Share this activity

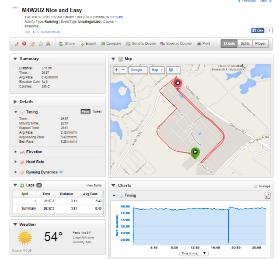67,44
